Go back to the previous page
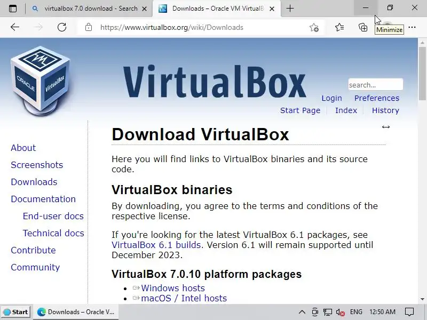The image size is (427, 320). tap(15, 27)
